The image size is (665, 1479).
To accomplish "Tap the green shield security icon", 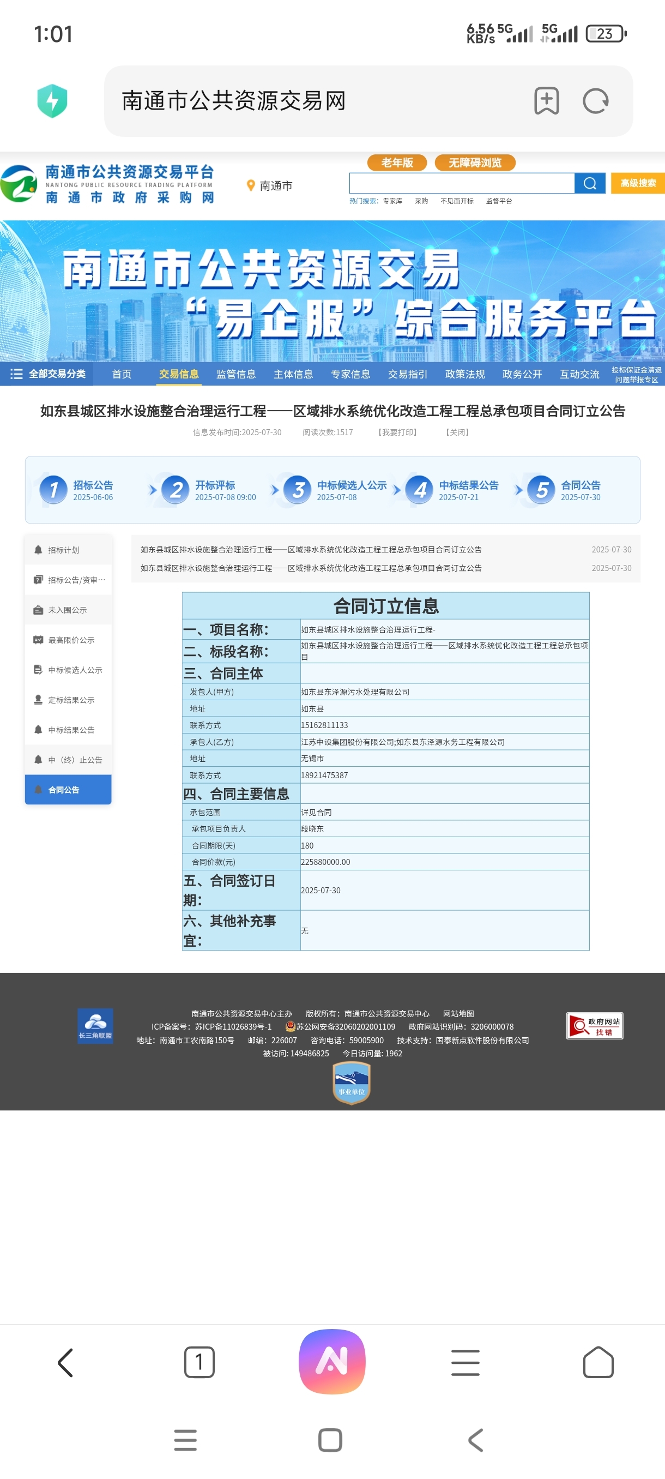I will coord(52,101).
